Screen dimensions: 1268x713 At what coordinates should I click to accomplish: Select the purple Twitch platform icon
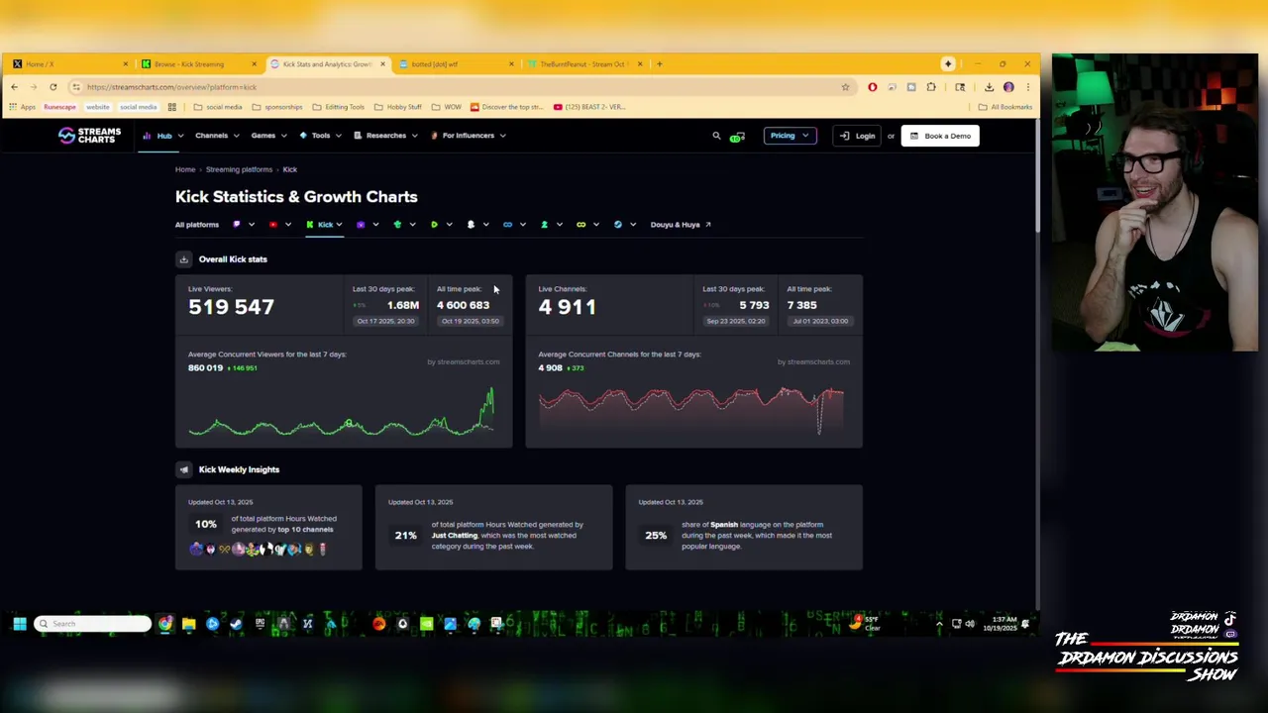point(237,225)
